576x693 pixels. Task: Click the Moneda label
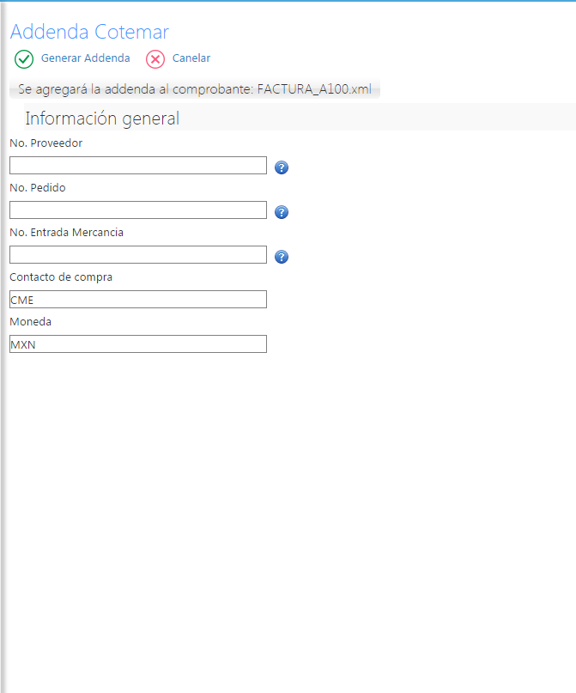31,322
